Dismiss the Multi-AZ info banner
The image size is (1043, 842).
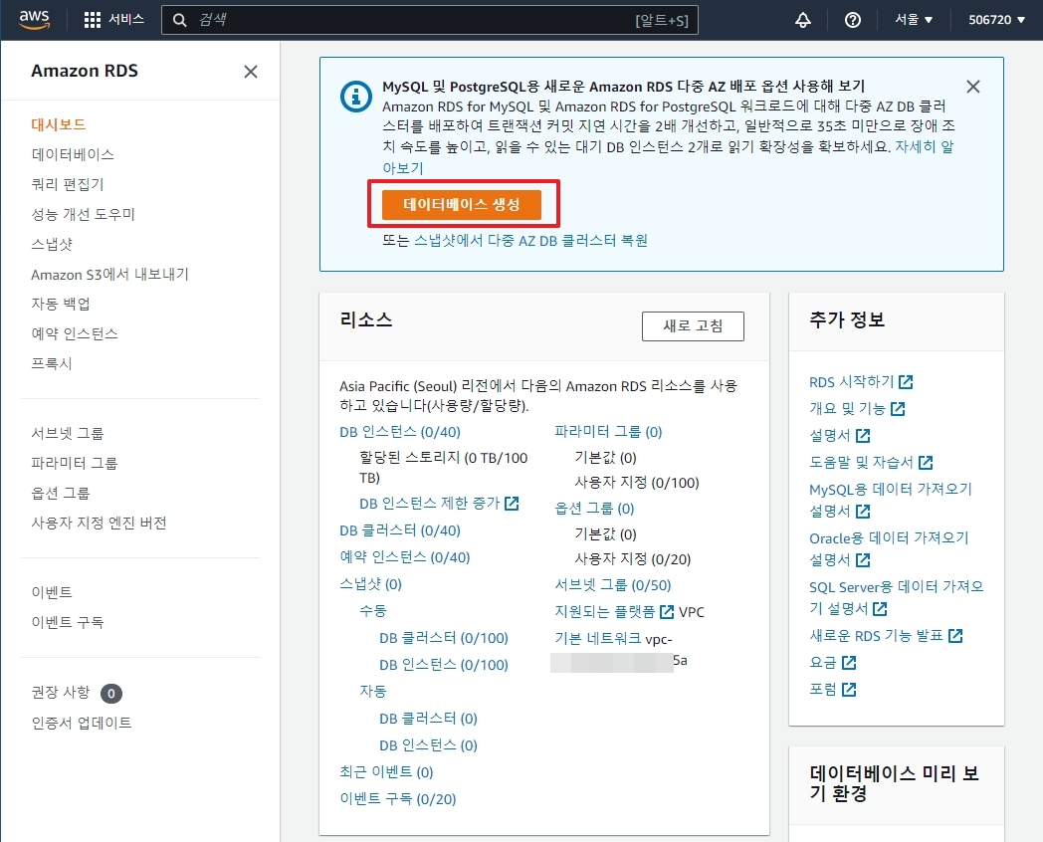pyautogui.click(x=973, y=87)
